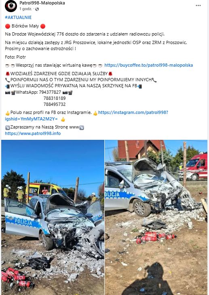Click the red circle after Biórków Mały

(43, 26)
